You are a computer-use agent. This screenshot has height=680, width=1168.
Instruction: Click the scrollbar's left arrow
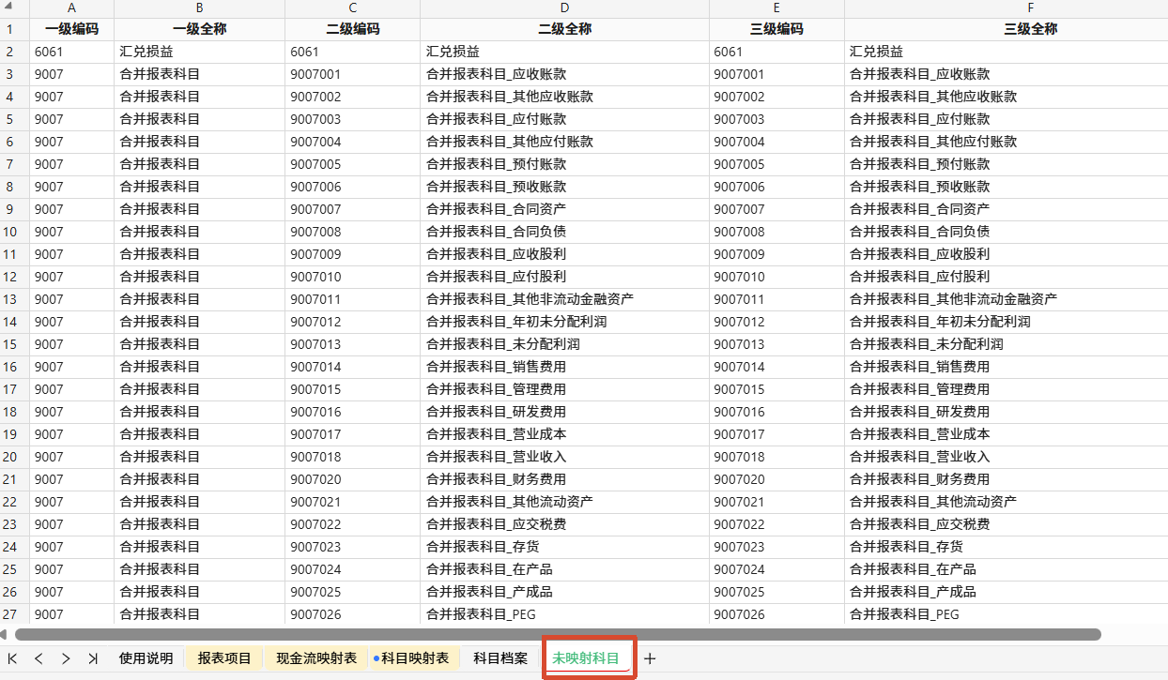pyautogui.click(x=4, y=635)
